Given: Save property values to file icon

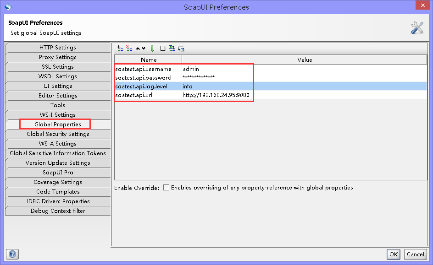Looking at the screenshot, I should click(181, 49).
